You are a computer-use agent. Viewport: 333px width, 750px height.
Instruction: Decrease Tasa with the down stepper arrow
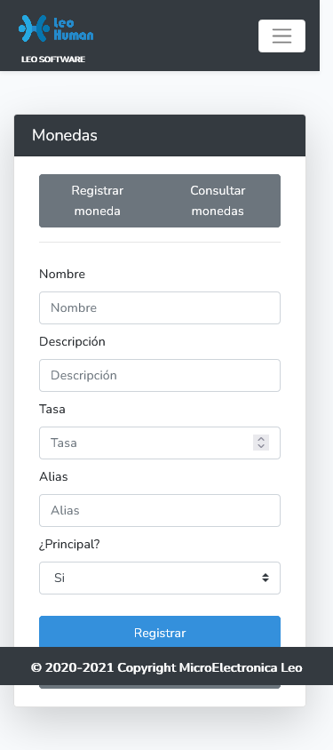coord(261,447)
